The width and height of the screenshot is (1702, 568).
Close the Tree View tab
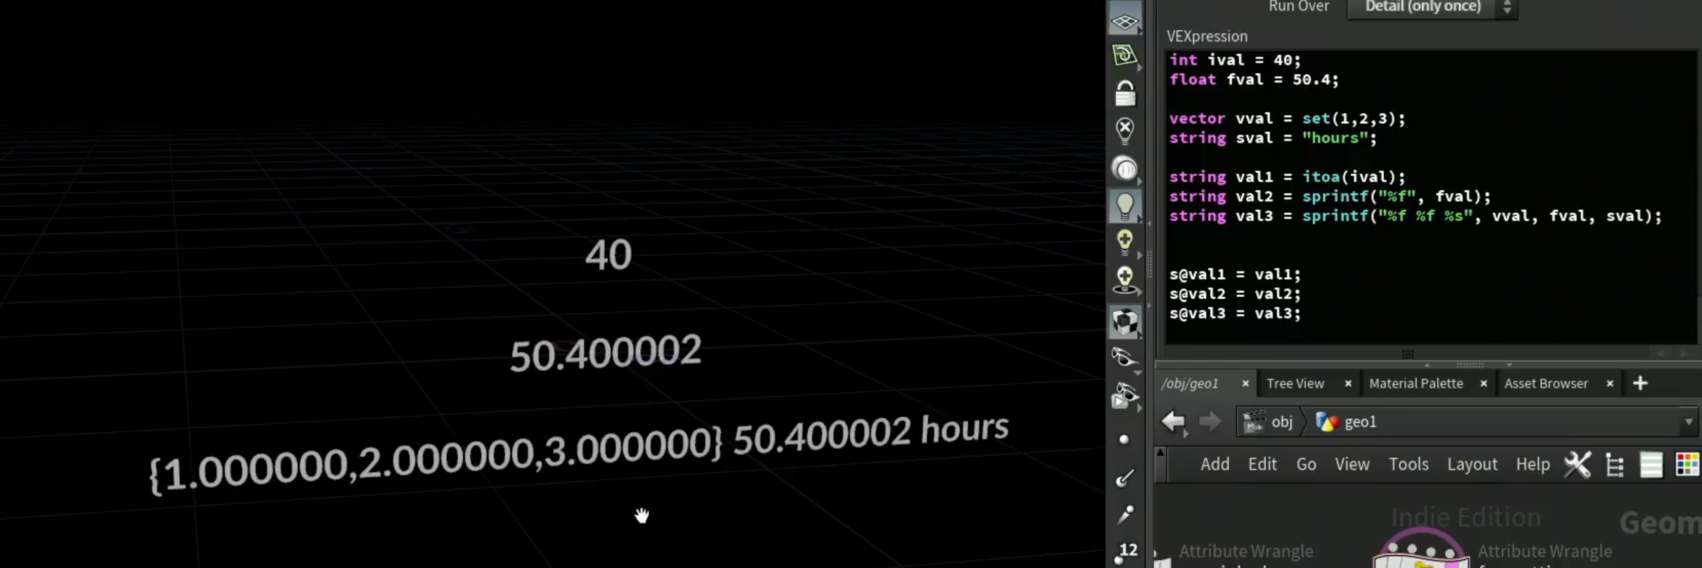1348,384
